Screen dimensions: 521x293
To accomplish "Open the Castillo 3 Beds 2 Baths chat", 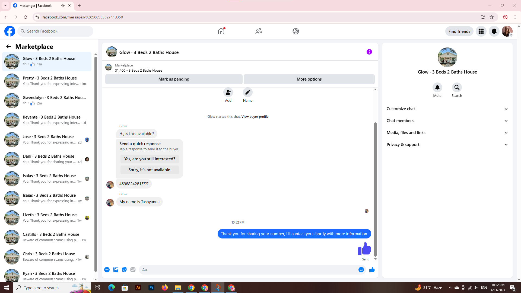I will pos(47,237).
